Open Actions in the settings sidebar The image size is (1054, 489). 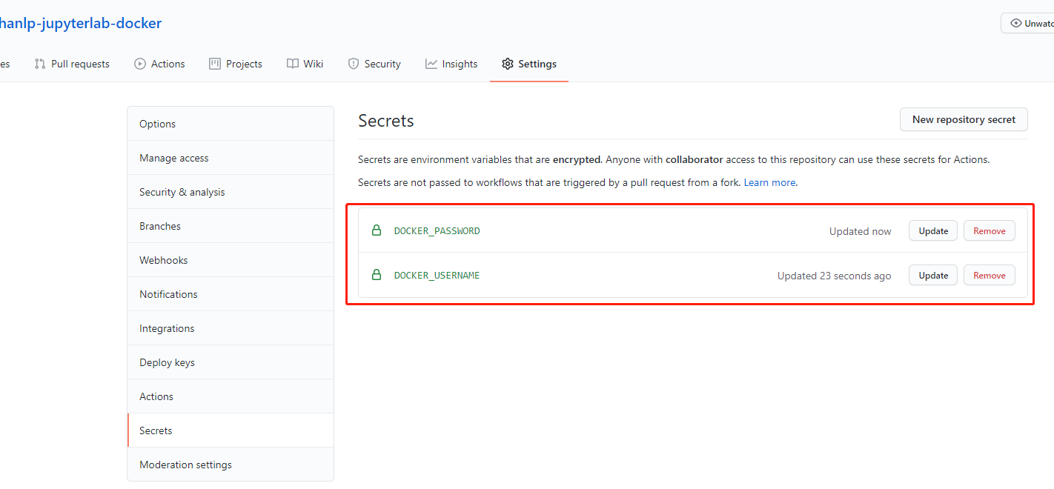coord(231,396)
